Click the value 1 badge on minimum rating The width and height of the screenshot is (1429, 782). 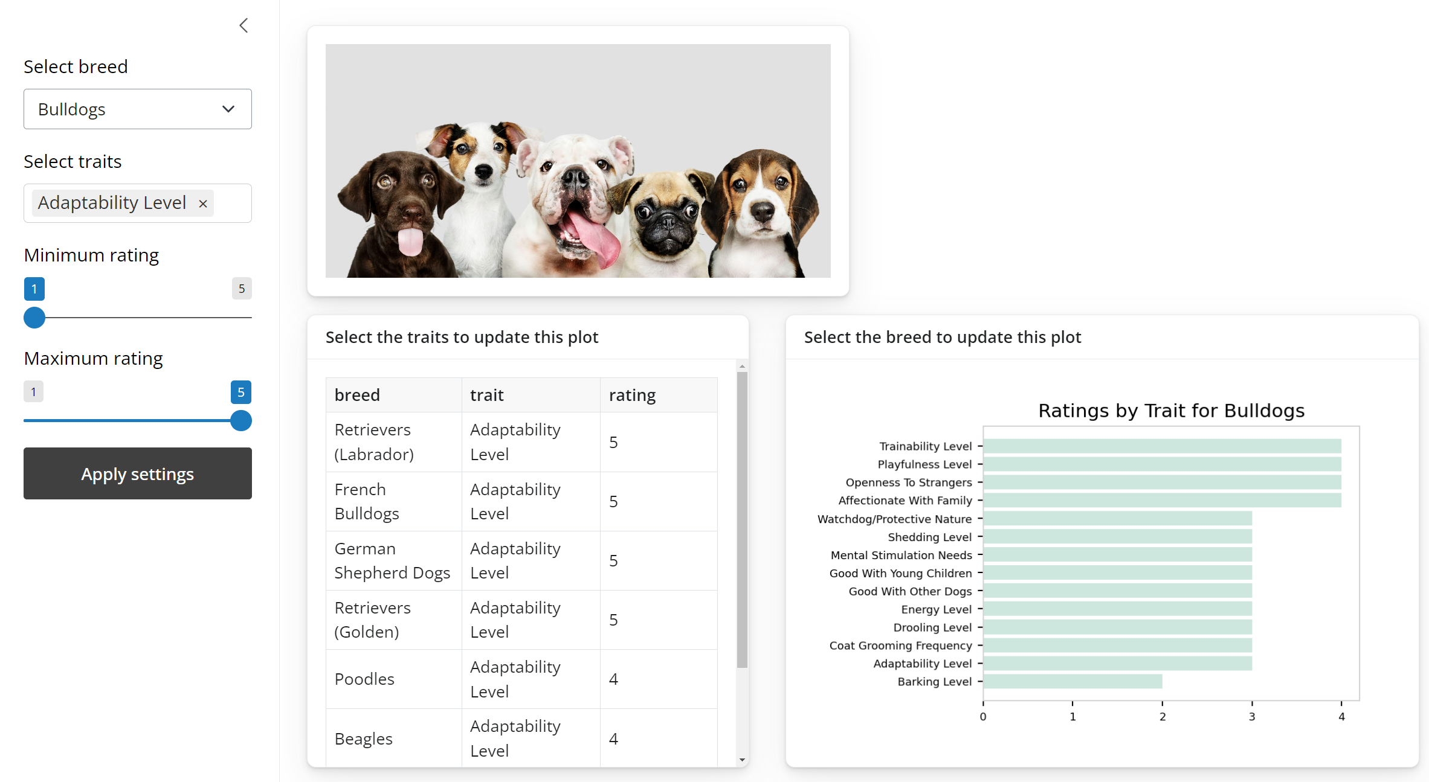point(34,289)
